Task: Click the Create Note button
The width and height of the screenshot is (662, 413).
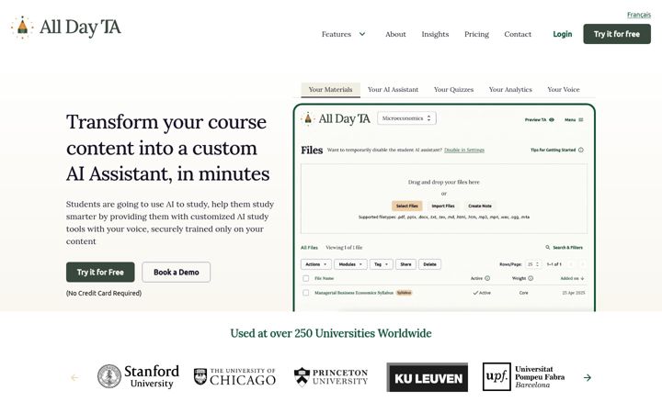Action: pyautogui.click(x=480, y=206)
